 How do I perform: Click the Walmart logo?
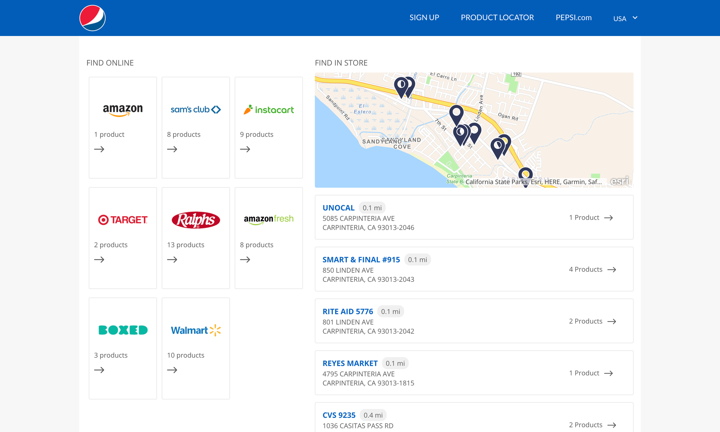pyautogui.click(x=196, y=330)
